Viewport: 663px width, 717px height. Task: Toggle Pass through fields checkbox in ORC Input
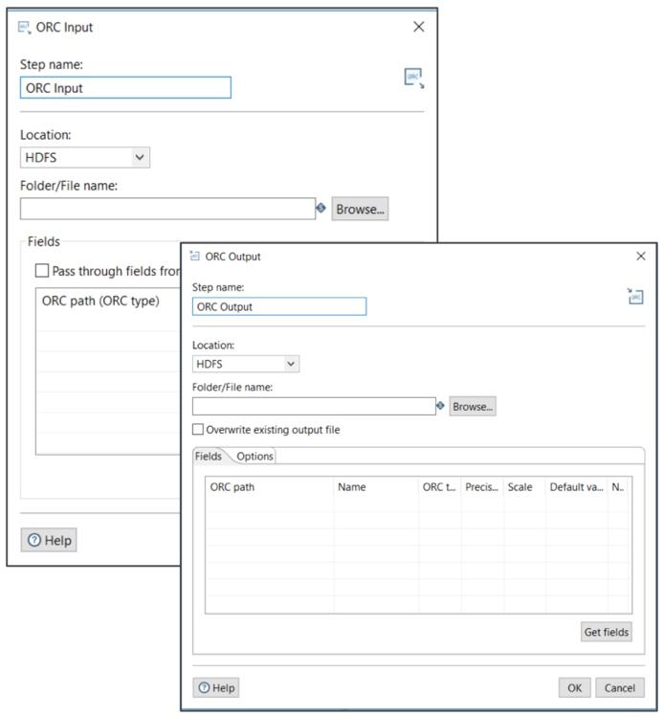click(42, 271)
